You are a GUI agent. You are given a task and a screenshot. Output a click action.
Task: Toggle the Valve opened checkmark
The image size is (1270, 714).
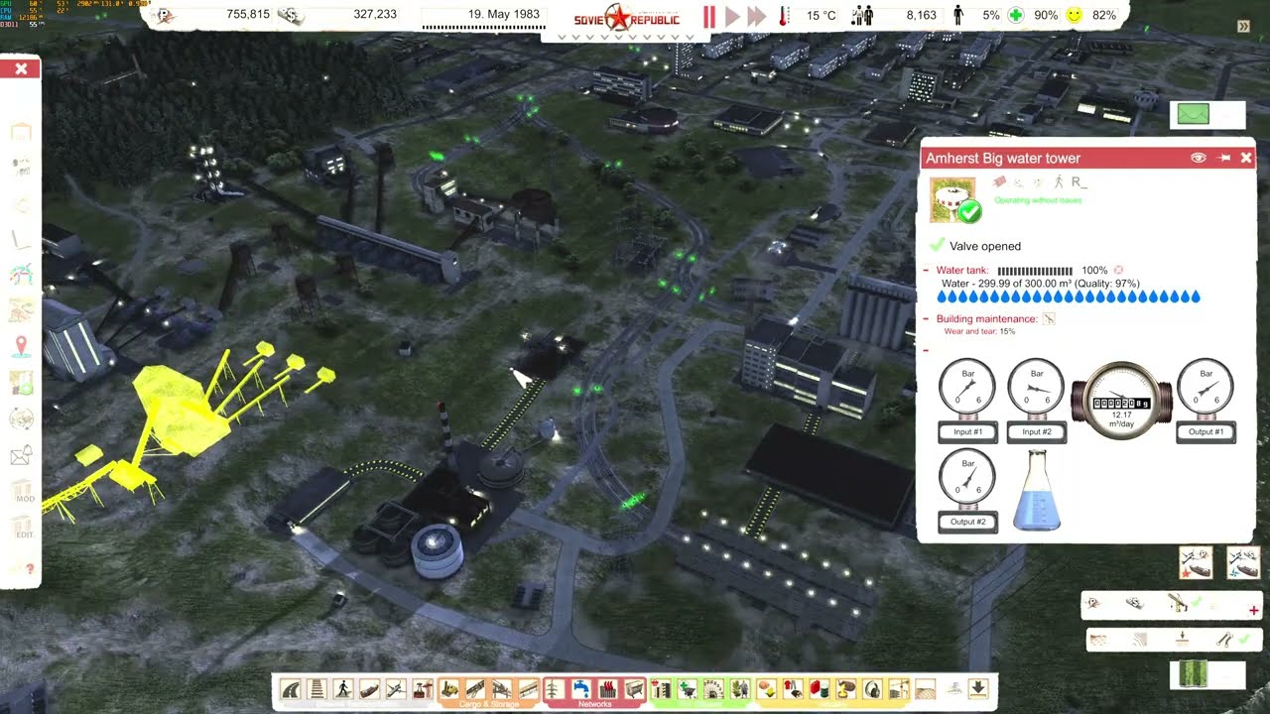click(937, 245)
